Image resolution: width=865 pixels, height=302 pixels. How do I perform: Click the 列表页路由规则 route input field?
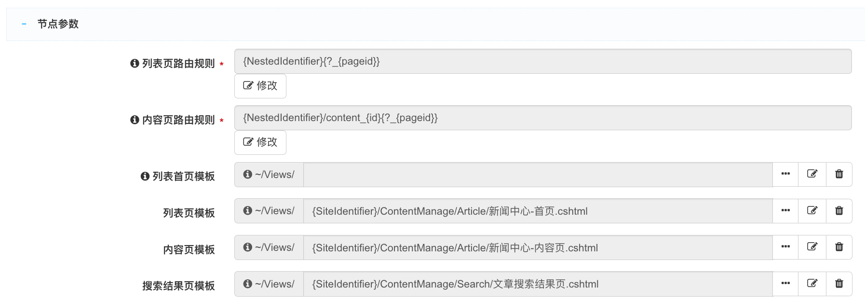tap(542, 61)
